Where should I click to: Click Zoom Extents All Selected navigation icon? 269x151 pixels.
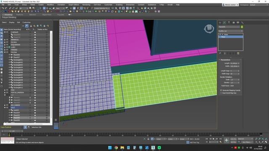(266, 139)
